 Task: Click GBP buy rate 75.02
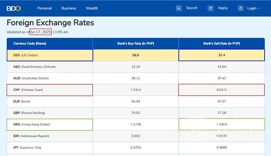(135, 113)
